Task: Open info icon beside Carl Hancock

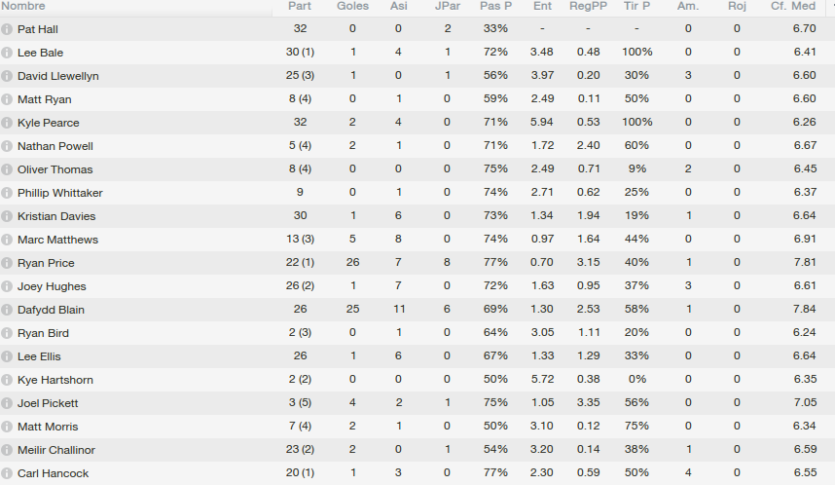Action: (7, 473)
